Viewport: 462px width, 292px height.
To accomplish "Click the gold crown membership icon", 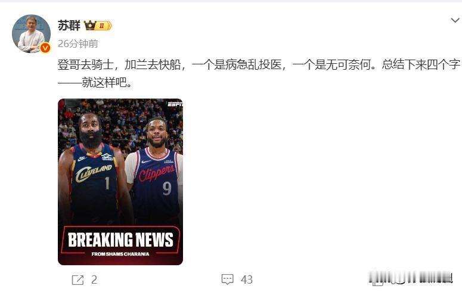I will coord(90,26).
